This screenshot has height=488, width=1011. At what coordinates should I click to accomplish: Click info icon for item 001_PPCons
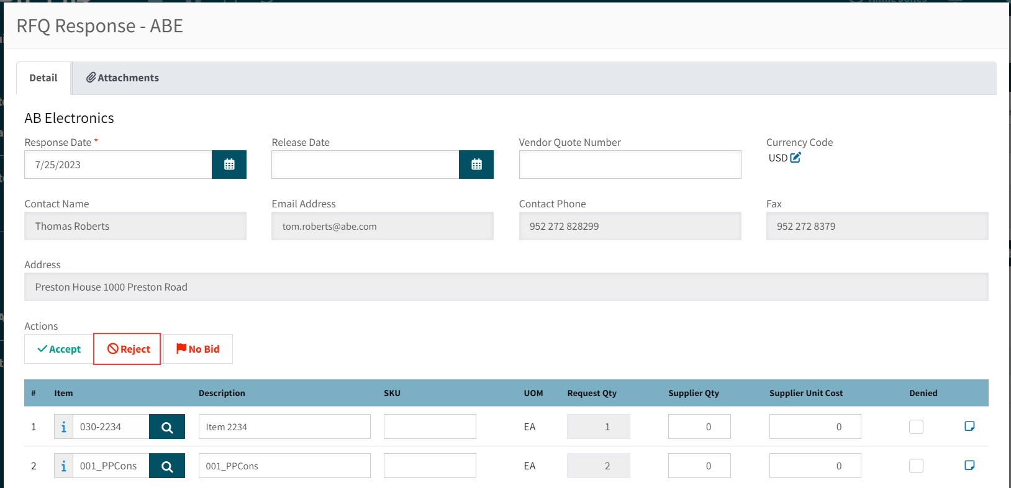tap(63, 466)
